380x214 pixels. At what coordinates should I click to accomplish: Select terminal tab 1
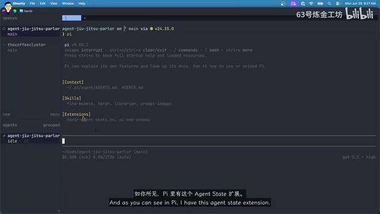[72, 18]
